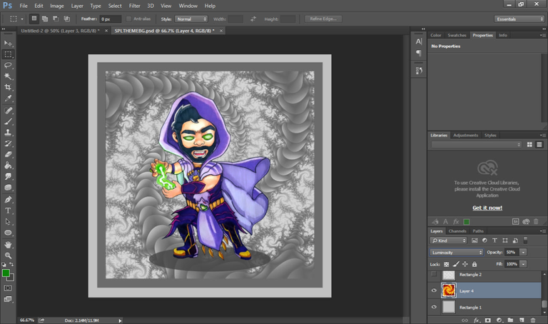Switch to the Adjustments tab
Viewport: 548px width, 324px height.
pyautogui.click(x=465, y=136)
